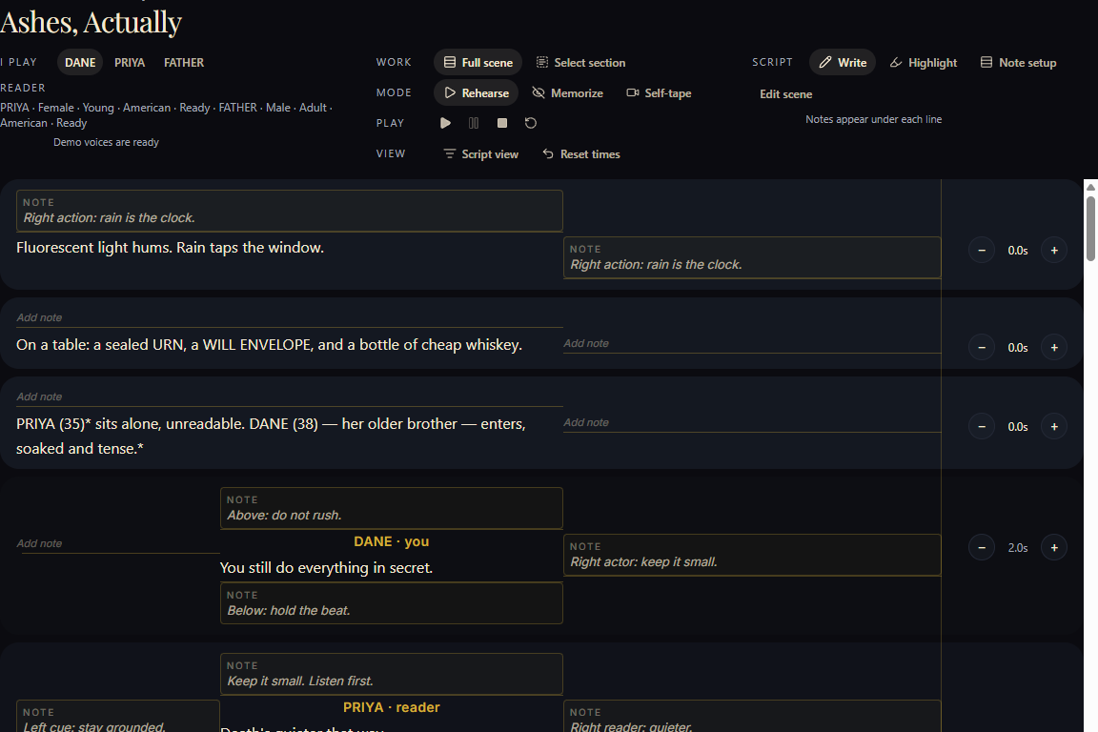This screenshot has height=732, width=1098.
Task: Decrease the 2.0s pause on DANE's line
Action: pos(982,548)
